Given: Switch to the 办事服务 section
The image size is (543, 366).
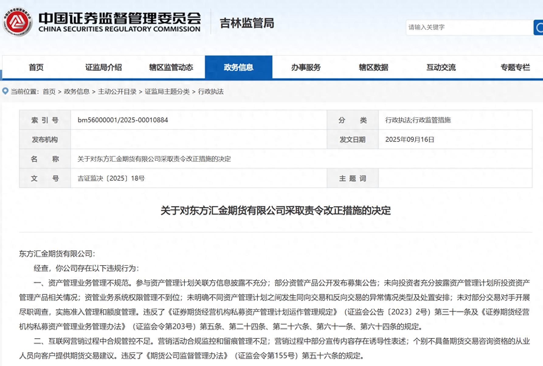Looking at the screenshot, I should [307, 67].
